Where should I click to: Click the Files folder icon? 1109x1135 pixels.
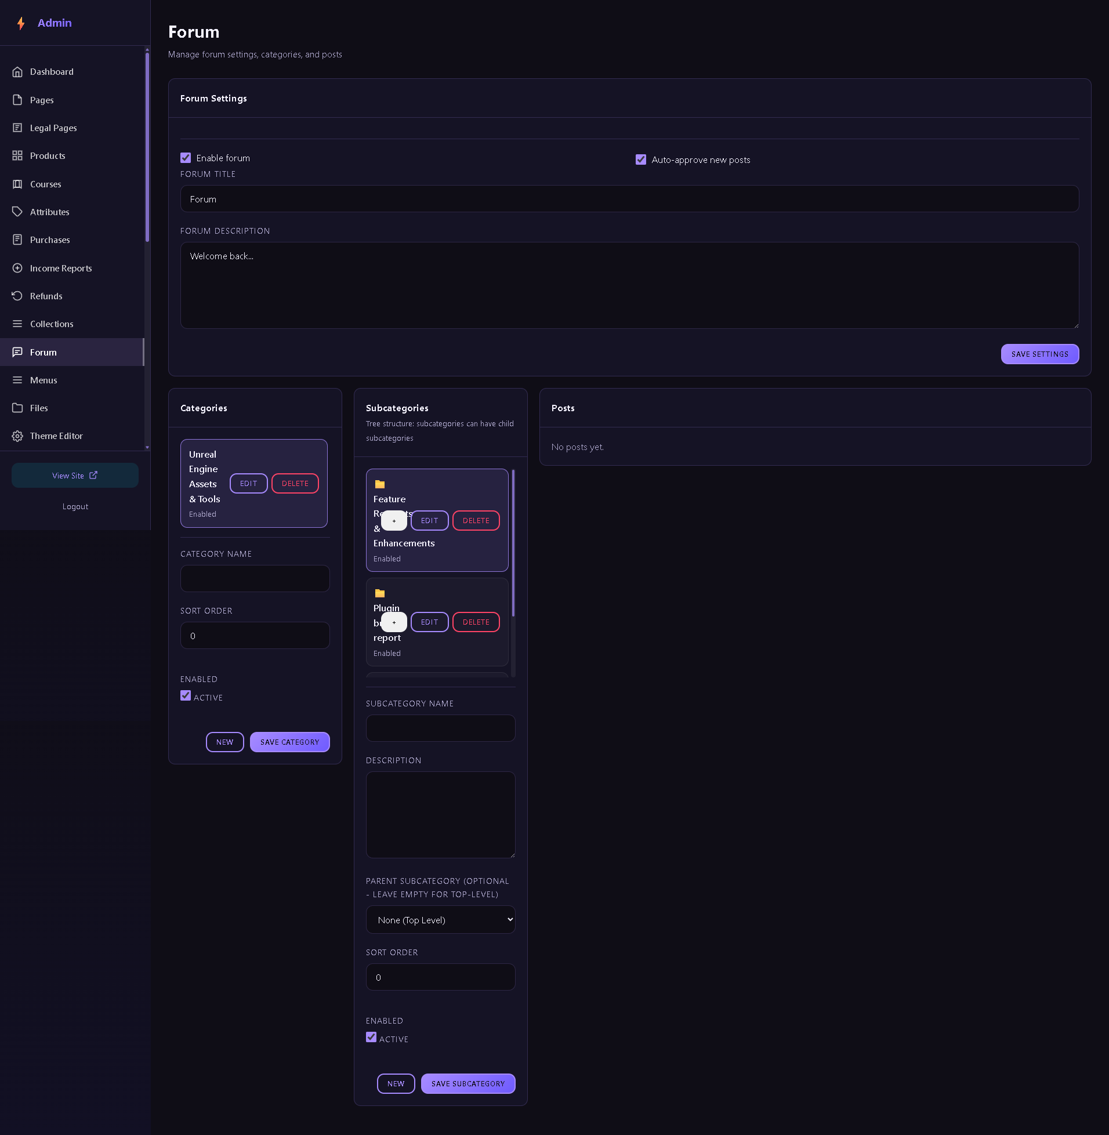[17, 408]
